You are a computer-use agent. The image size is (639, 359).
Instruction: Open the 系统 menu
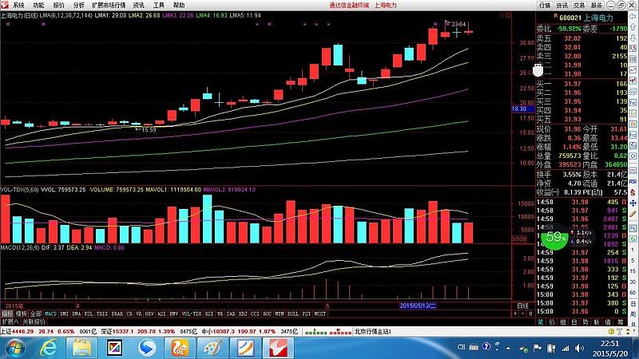(18, 6)
